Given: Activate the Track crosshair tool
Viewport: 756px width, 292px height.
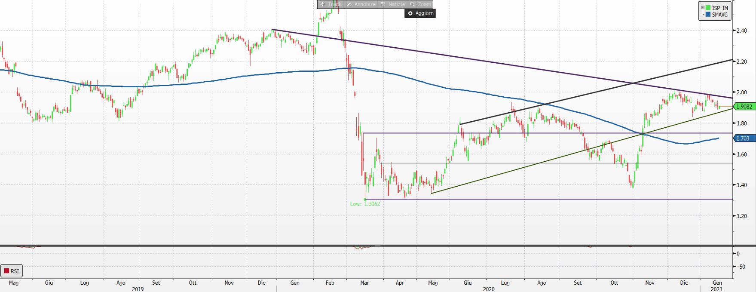Looking at the screenshot, I should click(x=331, y=4).
